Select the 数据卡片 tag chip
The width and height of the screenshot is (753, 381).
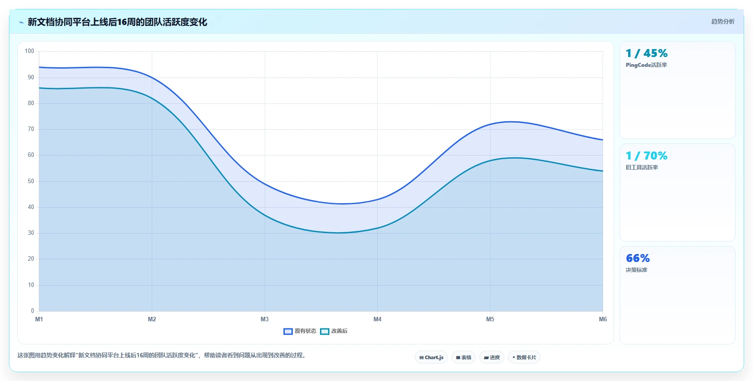524,357
